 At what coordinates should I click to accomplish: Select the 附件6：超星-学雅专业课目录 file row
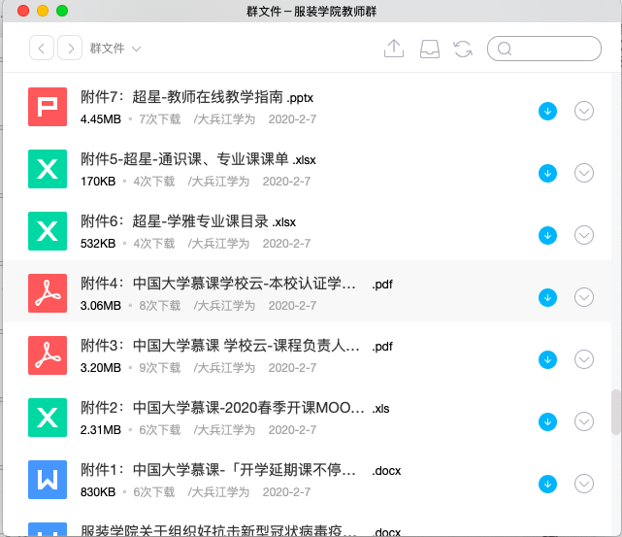pyautogui.click(x=291, y=231)
